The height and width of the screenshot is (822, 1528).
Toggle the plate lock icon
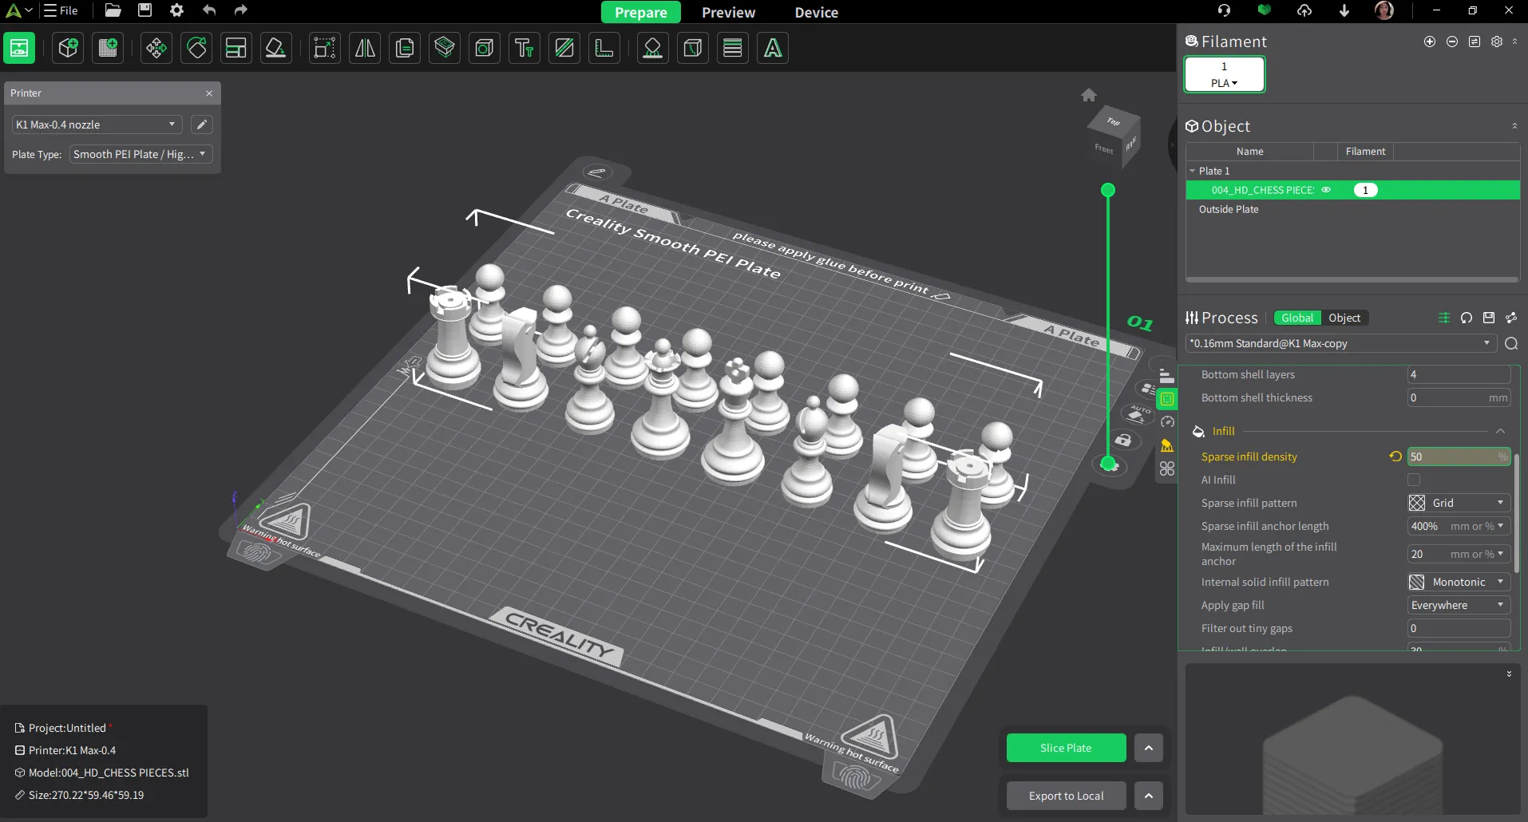point(1123,440)
